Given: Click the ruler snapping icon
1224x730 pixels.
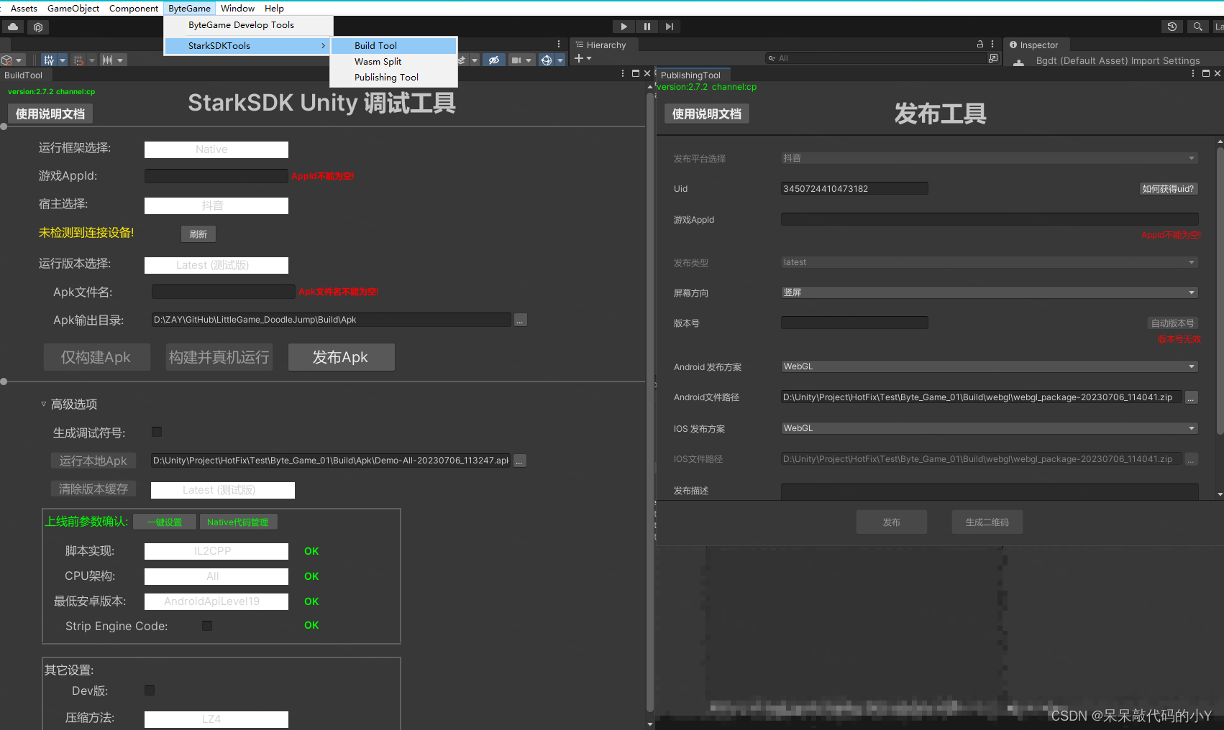Looking at the screenshot, I should pyautogui.click(x=107, y=60).
